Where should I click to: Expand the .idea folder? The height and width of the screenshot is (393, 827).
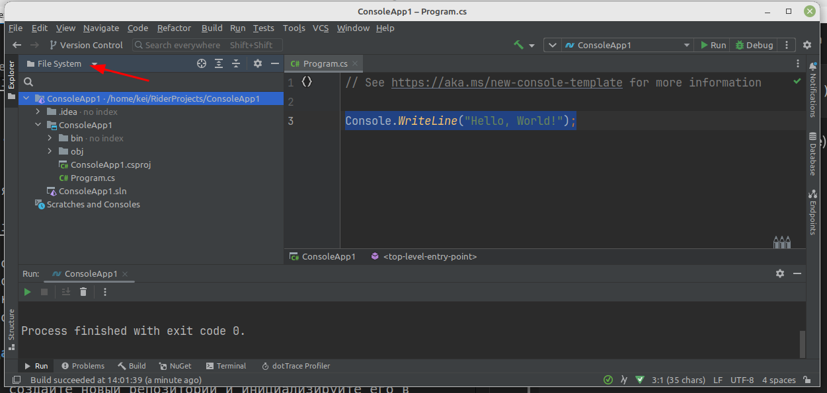(x=38, y=112)
